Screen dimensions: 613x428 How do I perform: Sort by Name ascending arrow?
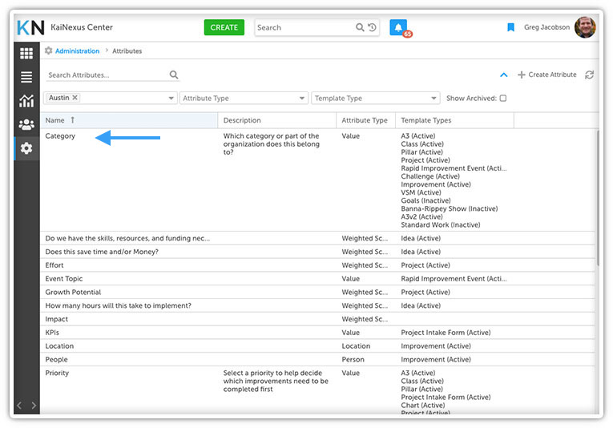coord(73,120)
